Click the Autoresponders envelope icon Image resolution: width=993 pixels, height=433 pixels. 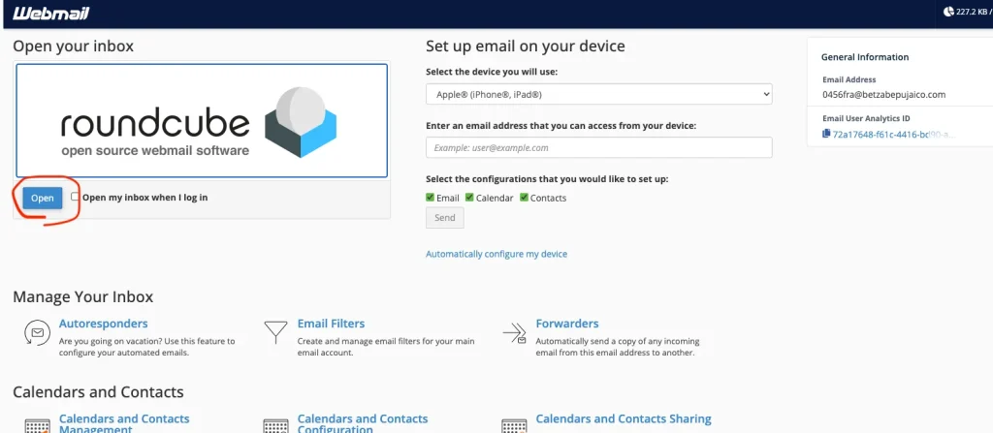(x=37, y=332)
